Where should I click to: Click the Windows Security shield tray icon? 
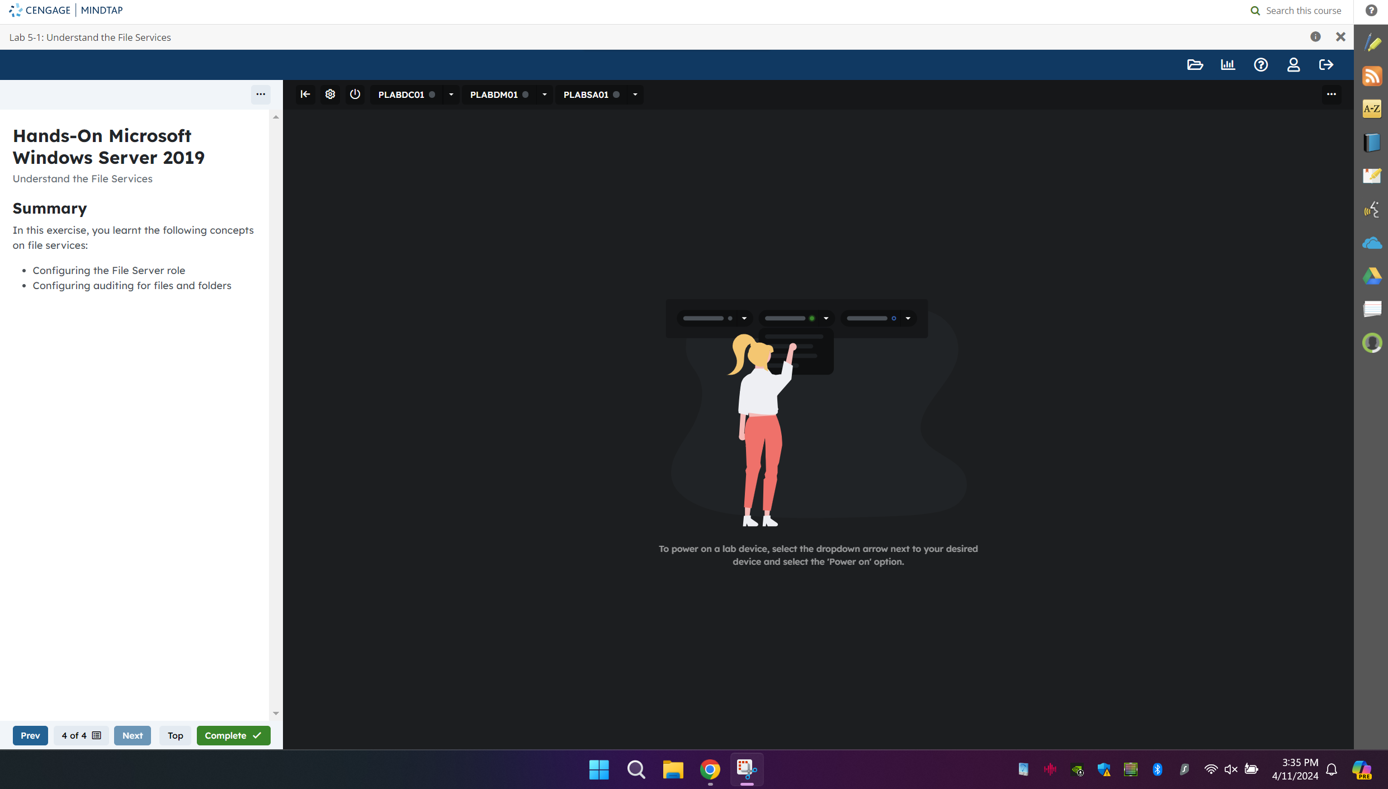(x=1104, y=770)
